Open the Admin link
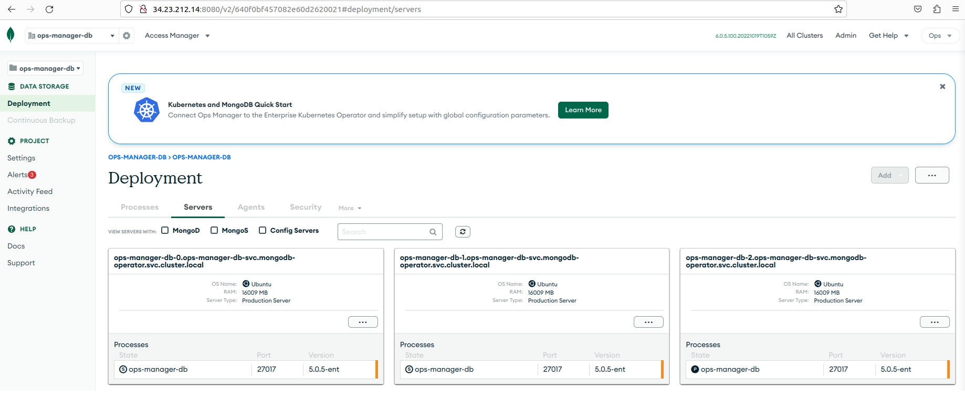The height and width of the screenshot is (410, 965). point(846,36)
